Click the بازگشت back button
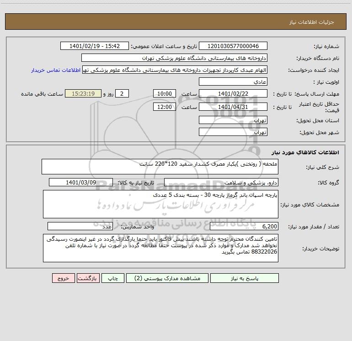 [x=88, y=278]
